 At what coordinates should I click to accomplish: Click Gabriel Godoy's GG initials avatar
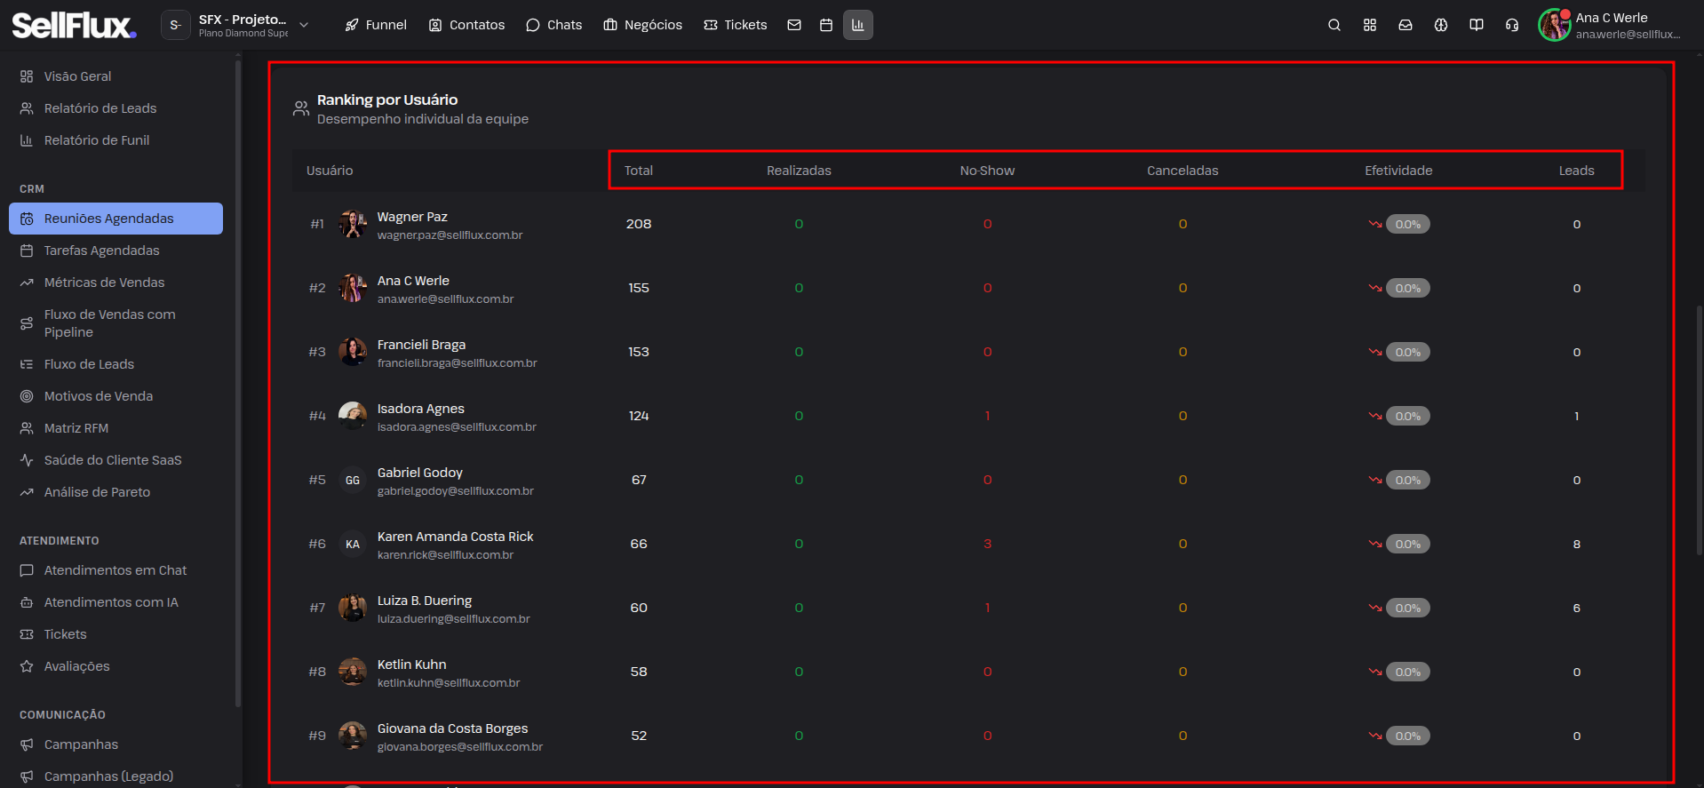pos(353,480)
